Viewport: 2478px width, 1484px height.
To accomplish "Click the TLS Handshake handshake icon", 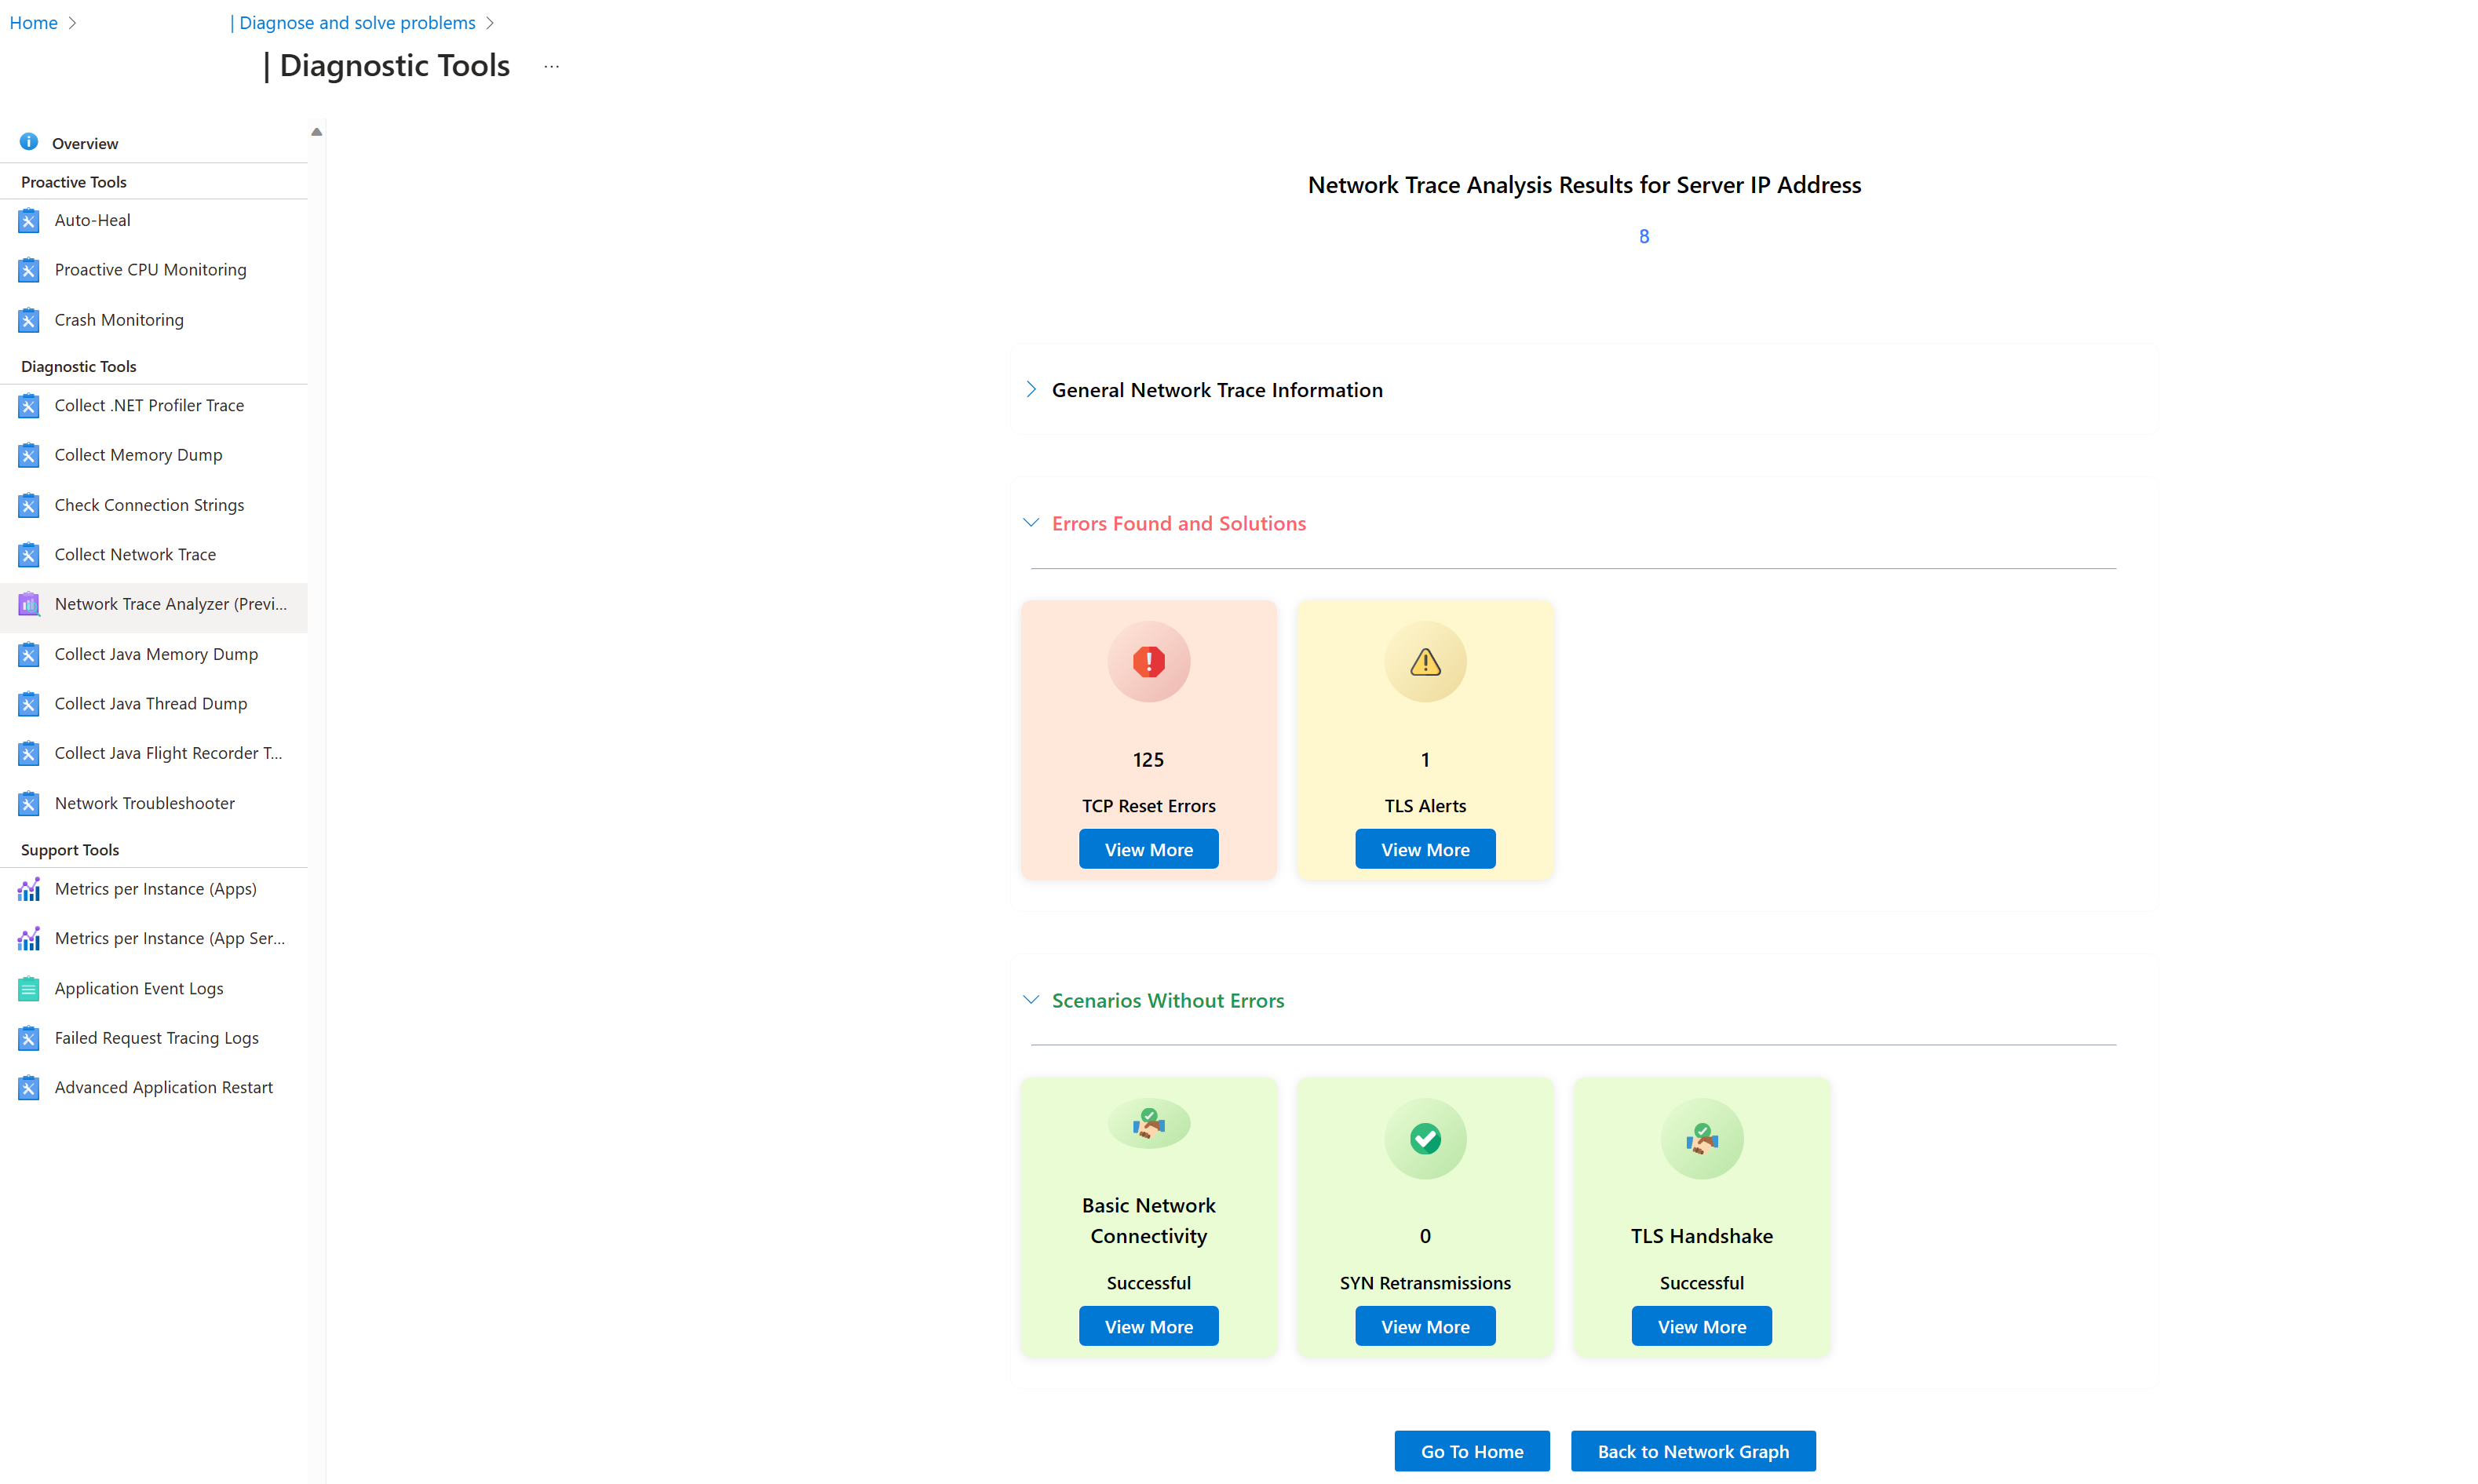I will coord(1701,1138).
